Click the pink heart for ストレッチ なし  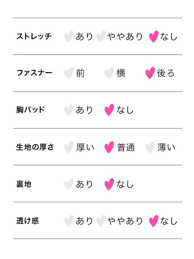(154, 37)
